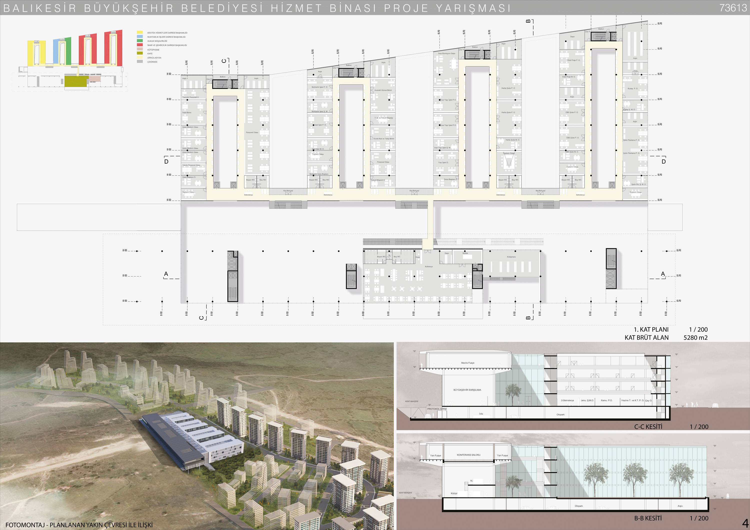The height and width of the screenshot is (530, 750).
Task: Click the green Hukuk Müşavirliği legend swatch
Action: [x=139, y=41]
